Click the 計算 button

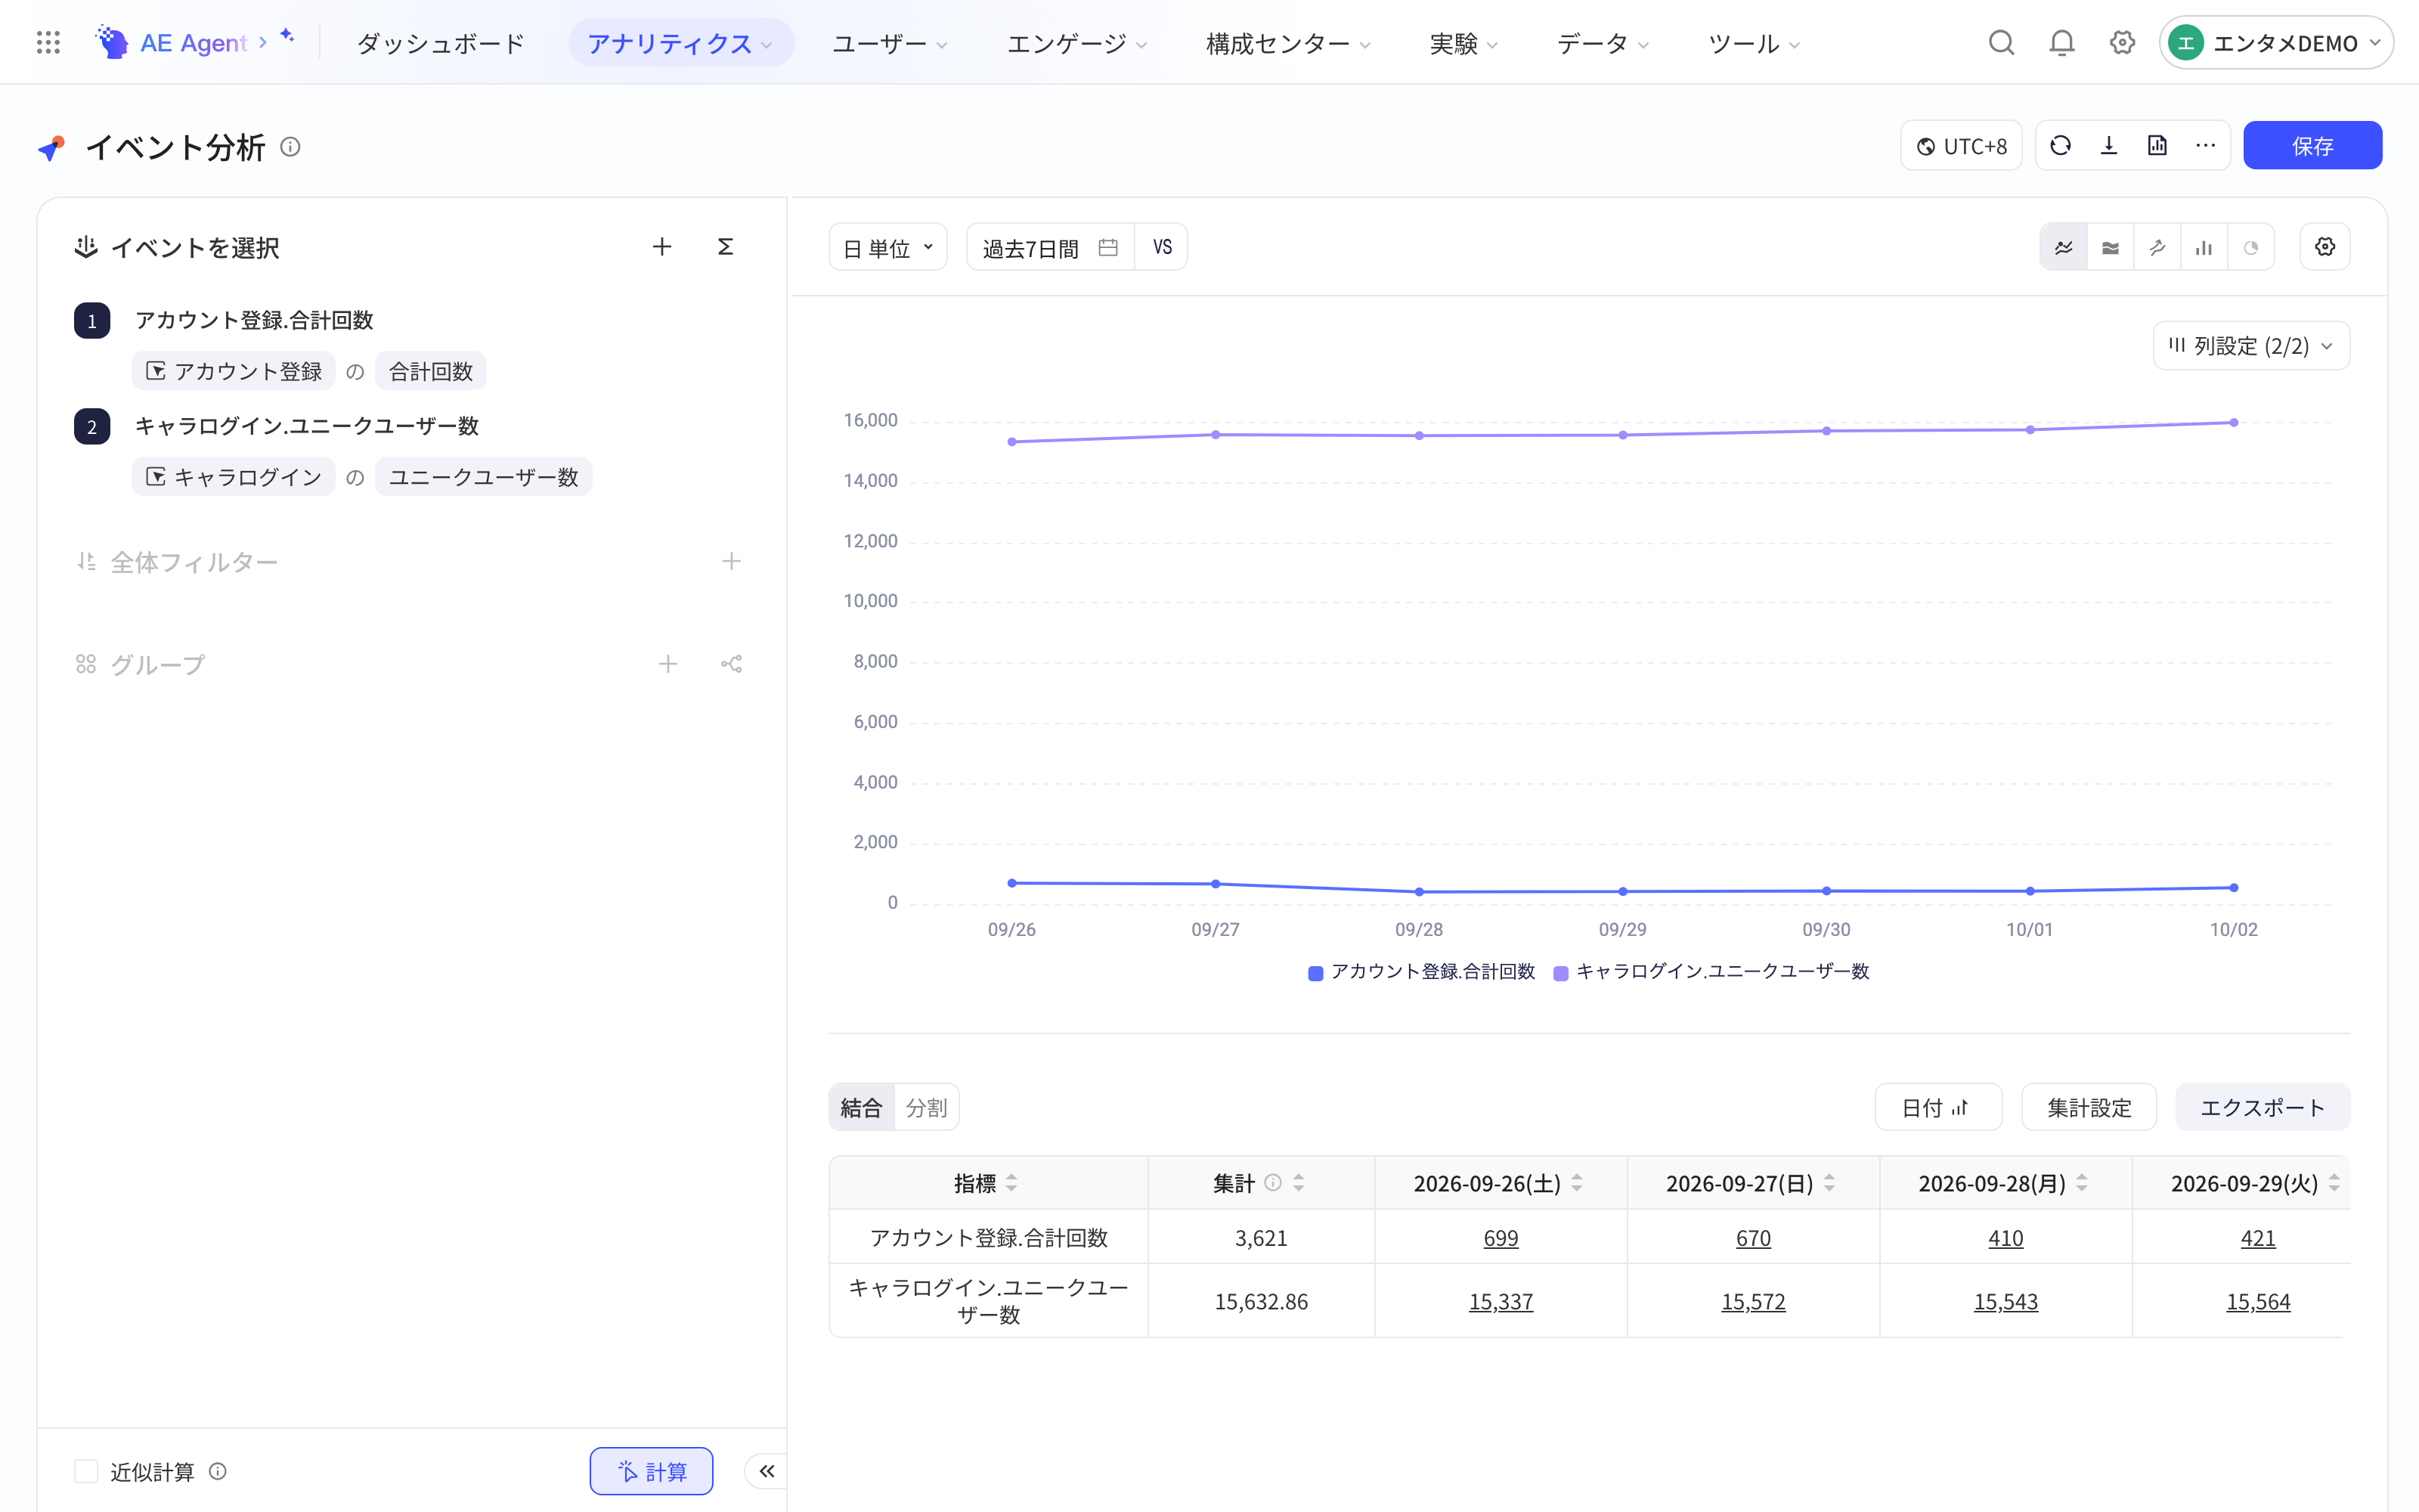click(652, 1471)
